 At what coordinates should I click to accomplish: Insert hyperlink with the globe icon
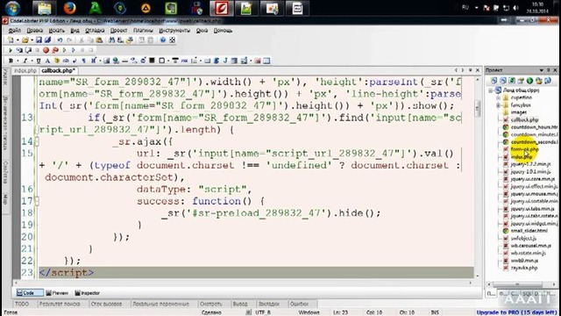tap(116, 61)
